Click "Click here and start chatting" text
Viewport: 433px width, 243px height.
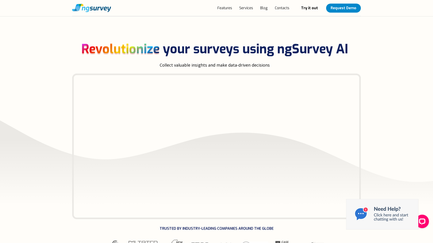tap(391, 217)
